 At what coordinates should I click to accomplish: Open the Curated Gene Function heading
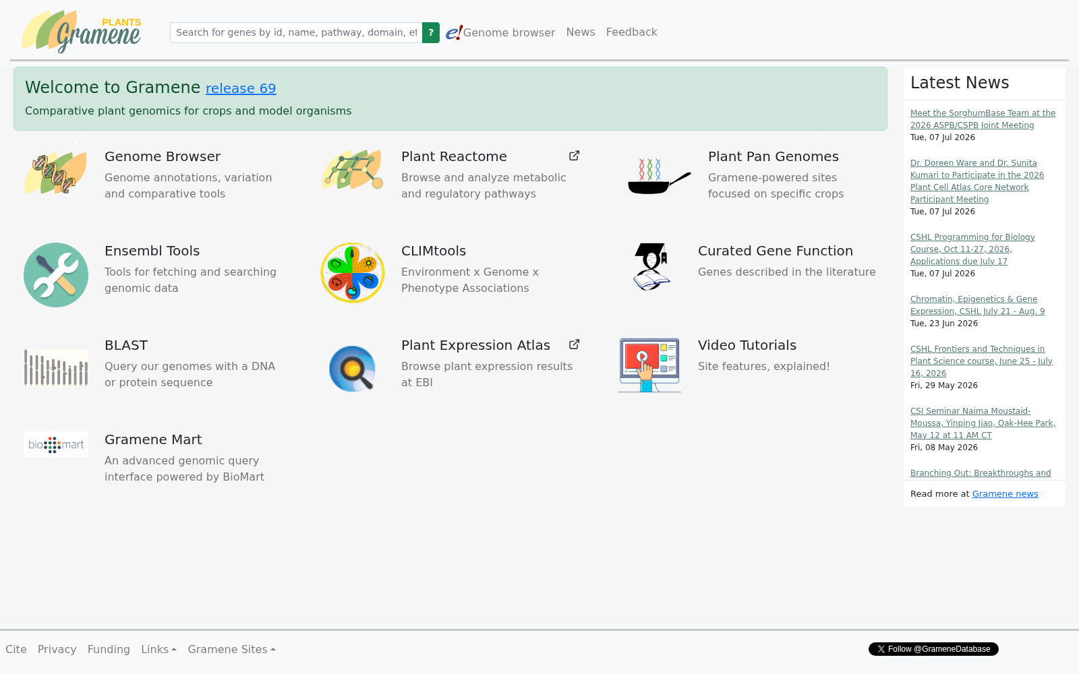pyautogui.click(x=776, y=251)
